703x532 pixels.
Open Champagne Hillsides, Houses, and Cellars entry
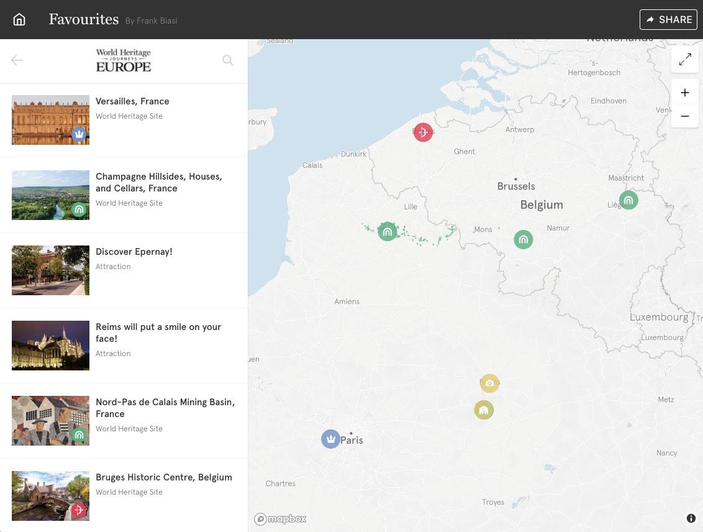(124, 195)
